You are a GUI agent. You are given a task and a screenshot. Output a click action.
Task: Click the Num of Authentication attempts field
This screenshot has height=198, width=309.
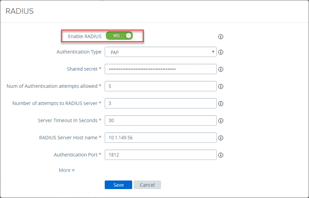160,86
